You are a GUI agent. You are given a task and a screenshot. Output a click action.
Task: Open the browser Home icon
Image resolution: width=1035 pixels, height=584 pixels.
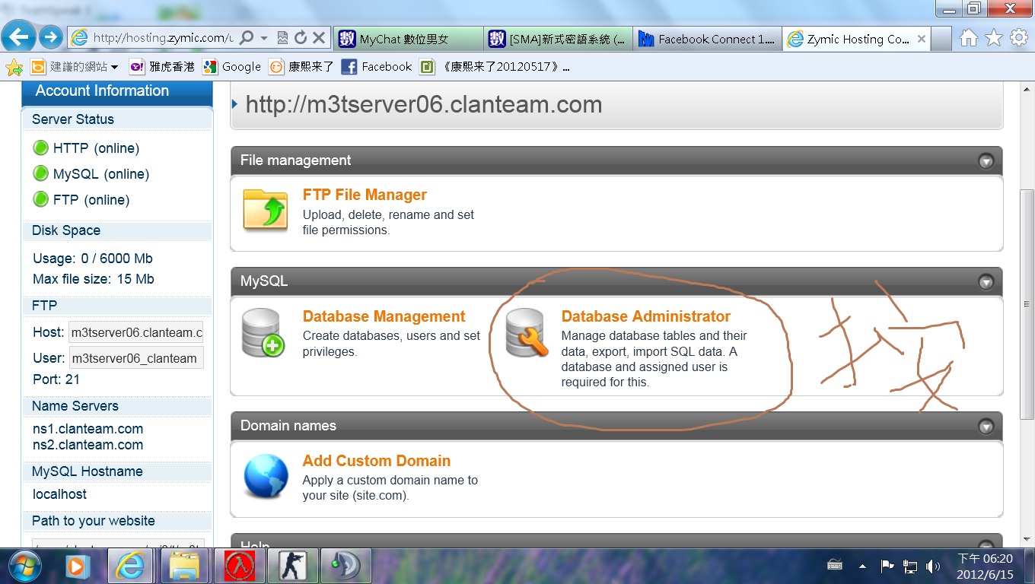968,38
